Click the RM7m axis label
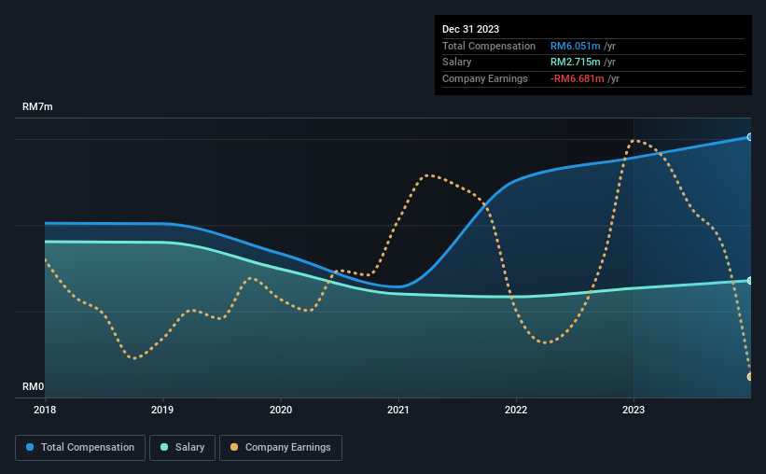This screenshot has height=474, width=766. [37, 106]
